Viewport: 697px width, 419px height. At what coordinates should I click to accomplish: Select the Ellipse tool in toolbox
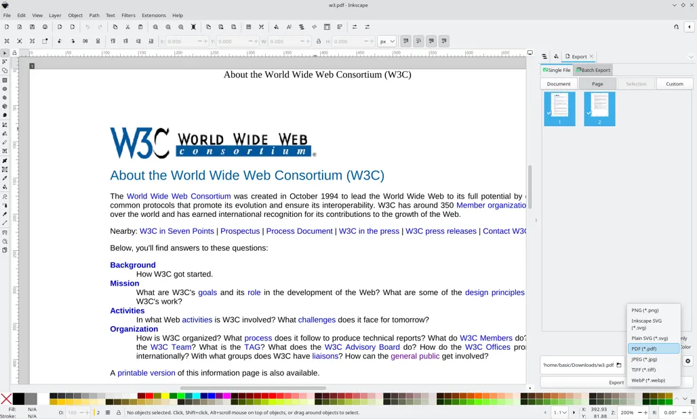(5, 89)
